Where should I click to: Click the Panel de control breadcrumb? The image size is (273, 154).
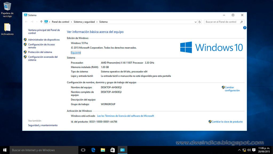point(61,22)
